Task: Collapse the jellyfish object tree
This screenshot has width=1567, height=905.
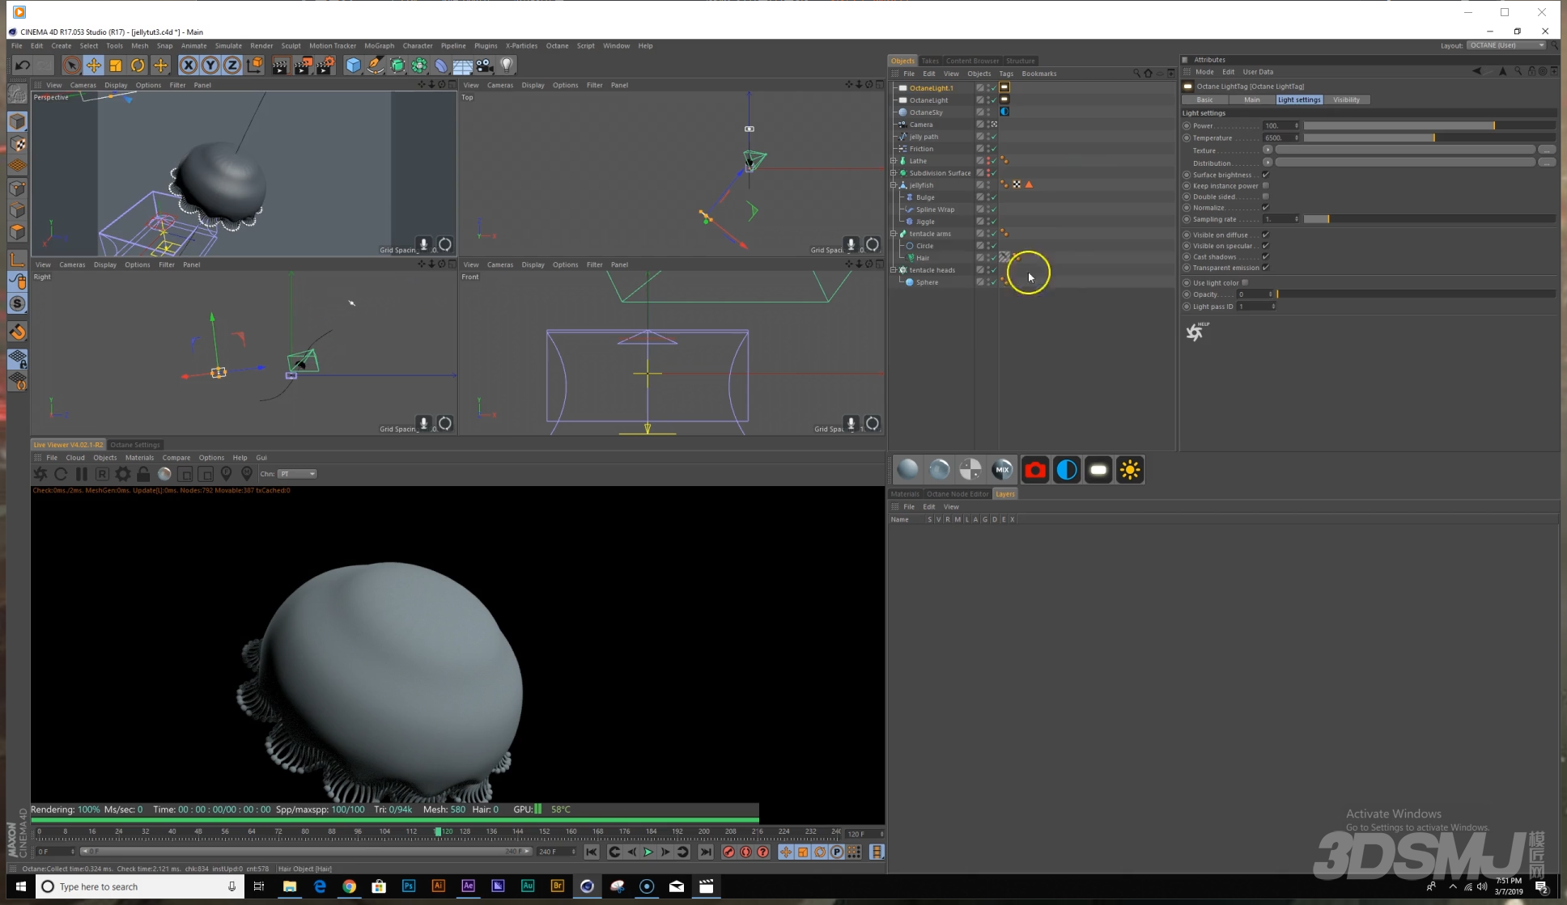Action: (x=894, y=185)
